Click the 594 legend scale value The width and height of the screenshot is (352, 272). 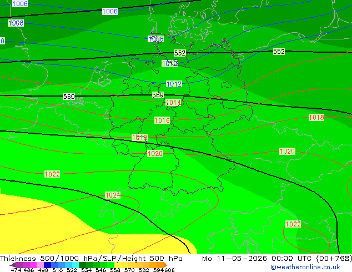158,270
